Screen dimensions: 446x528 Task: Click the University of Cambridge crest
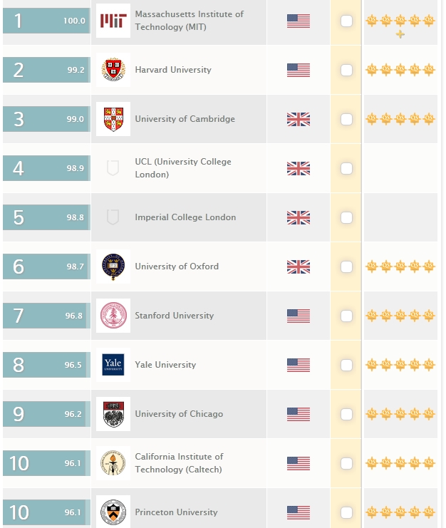tap(113, 119)
